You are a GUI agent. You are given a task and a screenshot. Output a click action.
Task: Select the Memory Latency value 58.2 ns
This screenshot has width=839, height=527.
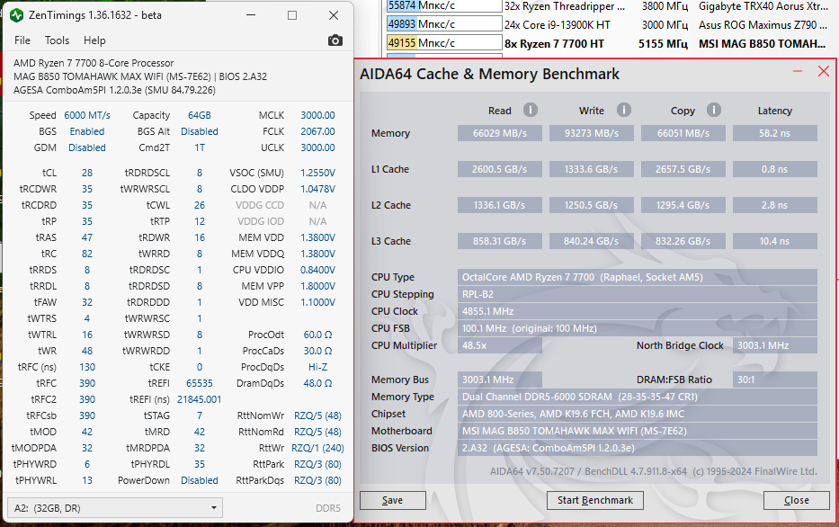coord(775,133)
